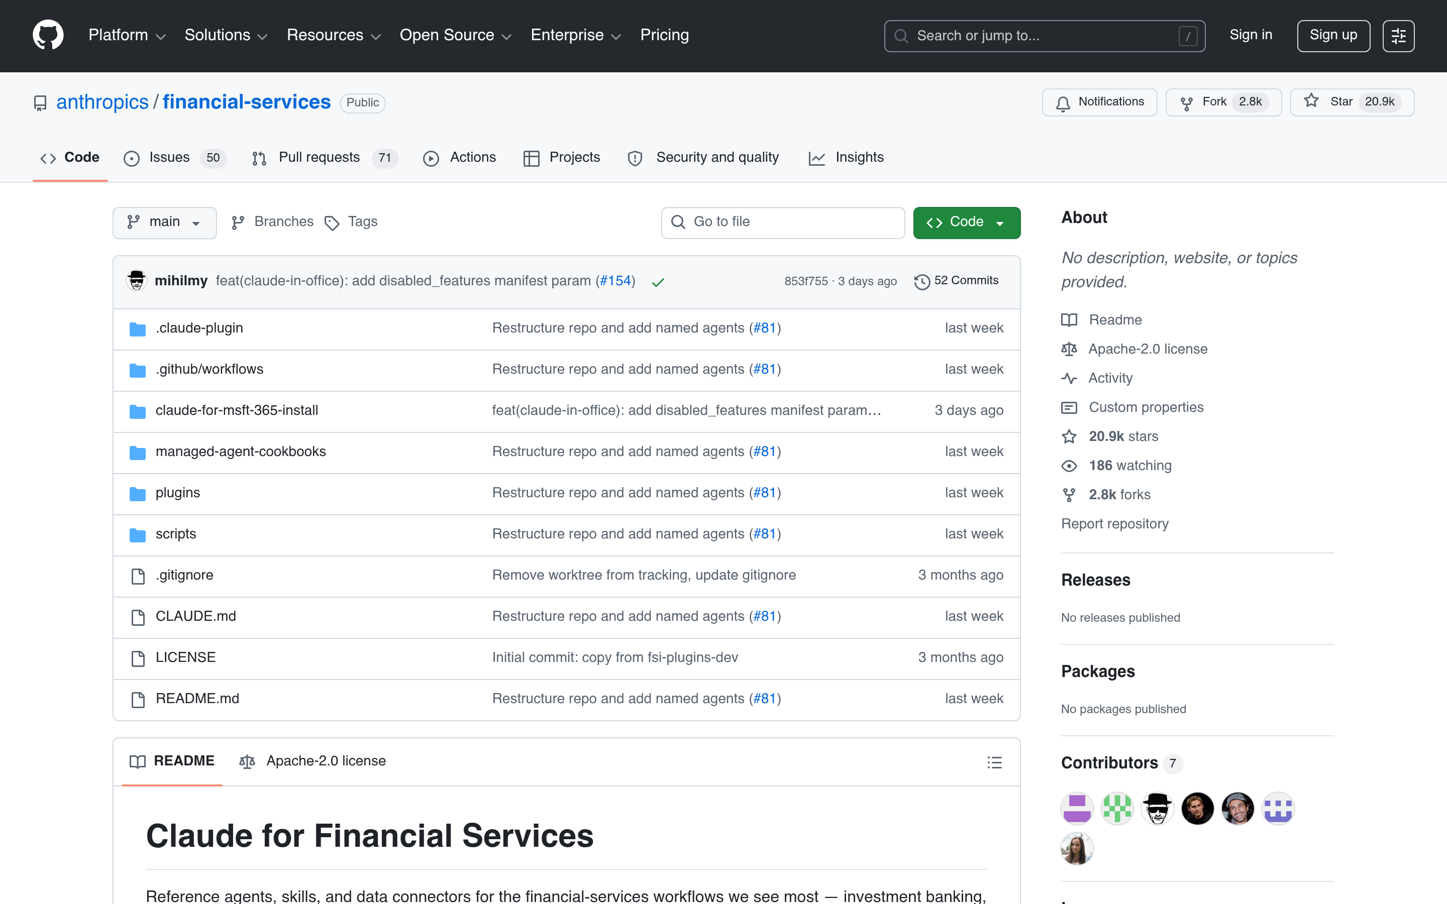Click the repository icon beside anthropics
This screenshot has width=1447, height=904.
coord(40,103)
